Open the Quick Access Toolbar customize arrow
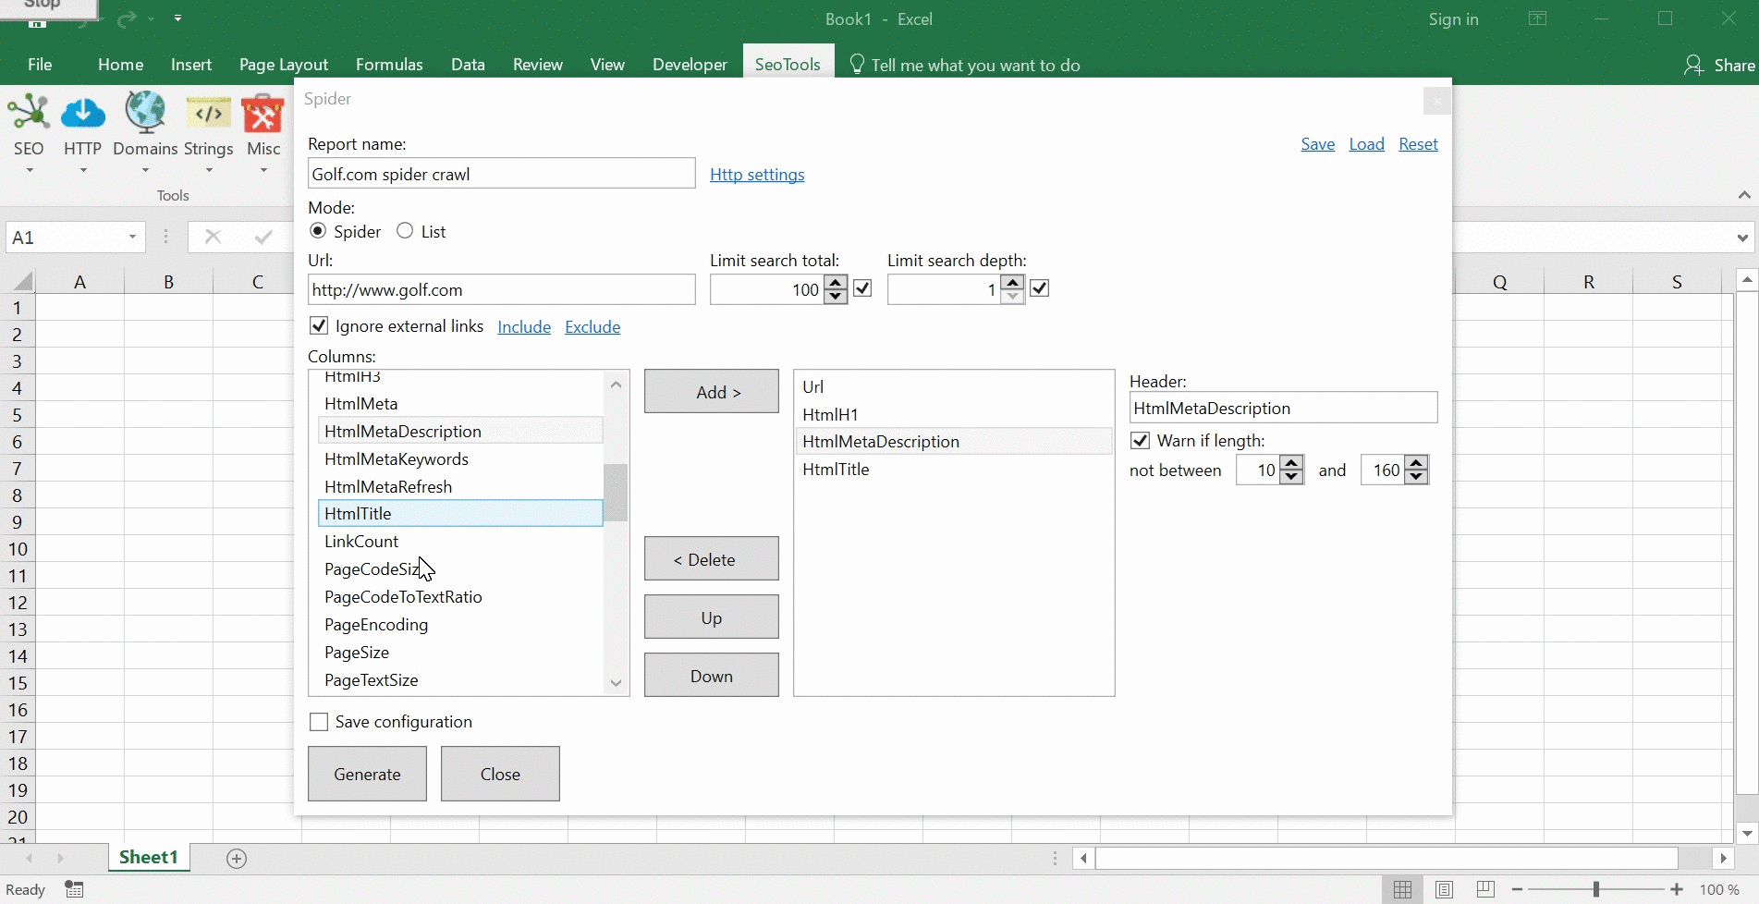 pos(177,18)
